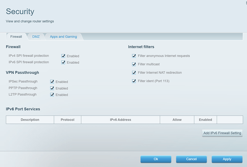Click the IPv6 Port Services heading
The image size is (247, 167).
23,109
